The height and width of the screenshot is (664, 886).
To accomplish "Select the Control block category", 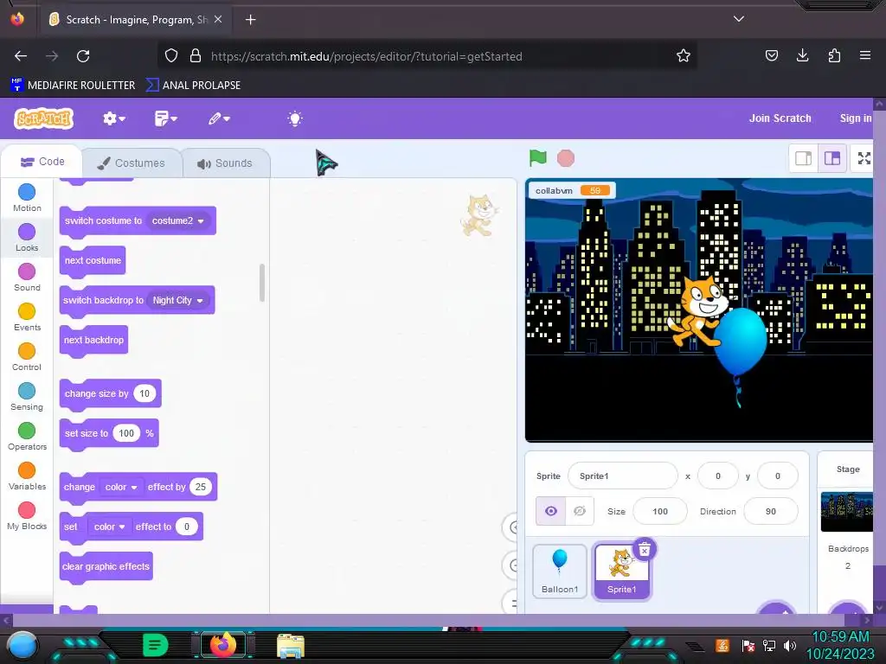I will [x=27, y=357].
